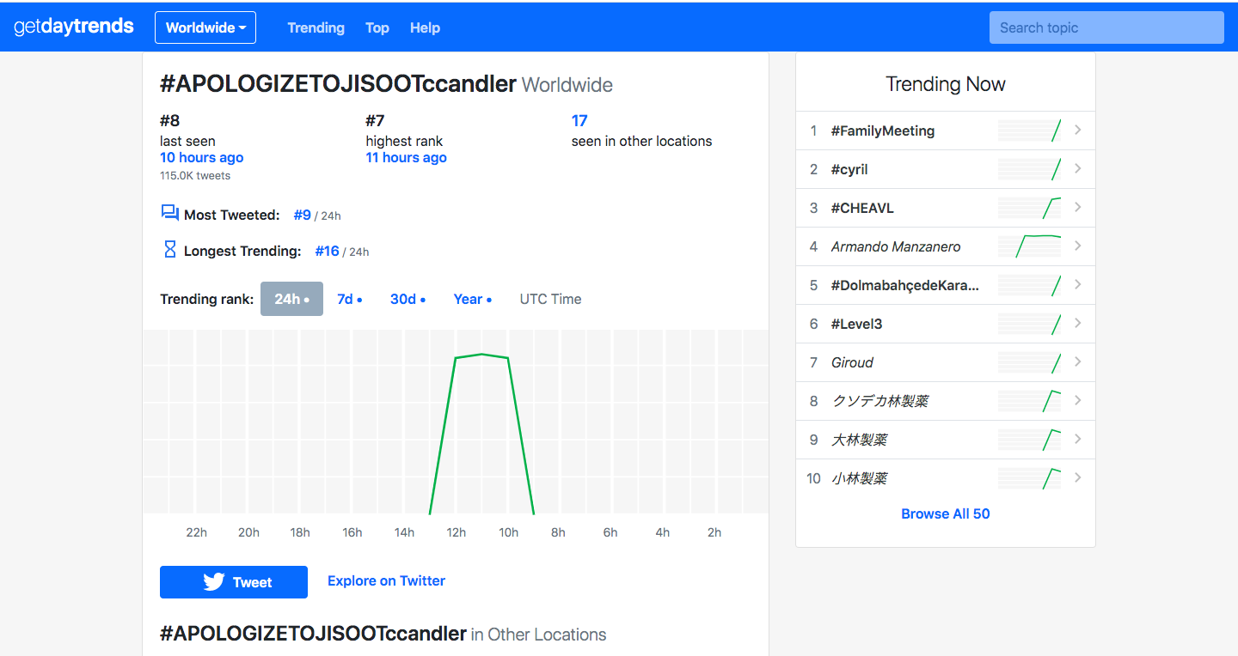Switch trending rank to 7d

[x=349, y=299]
